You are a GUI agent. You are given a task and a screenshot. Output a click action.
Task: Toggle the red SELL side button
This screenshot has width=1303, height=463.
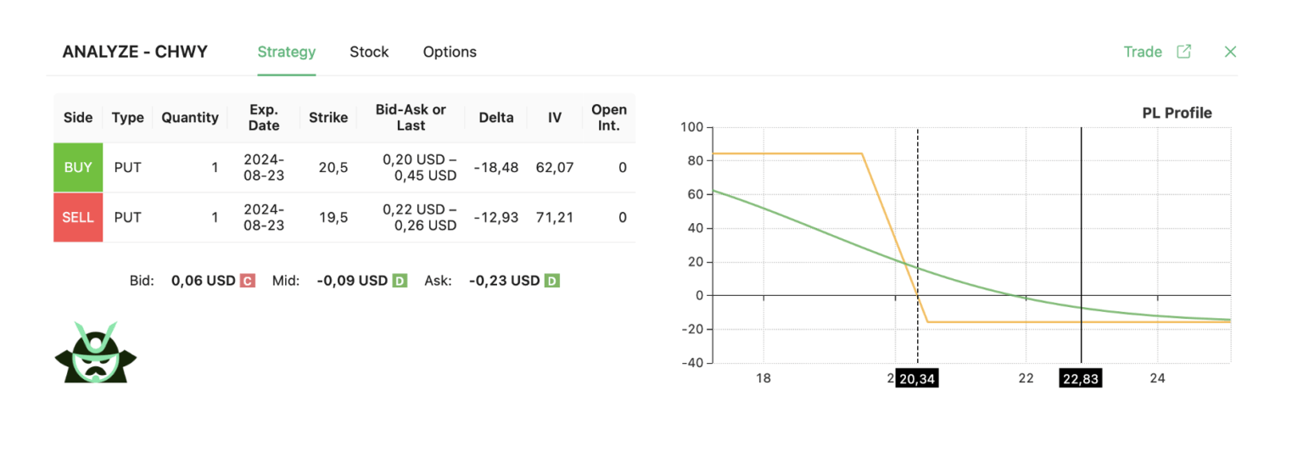tap(78, 217)
